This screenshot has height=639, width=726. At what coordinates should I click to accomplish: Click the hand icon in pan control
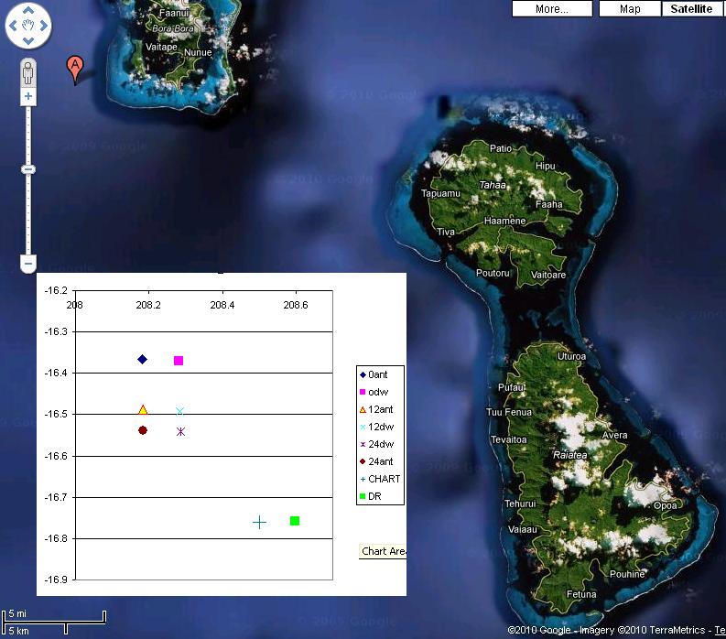28,27
